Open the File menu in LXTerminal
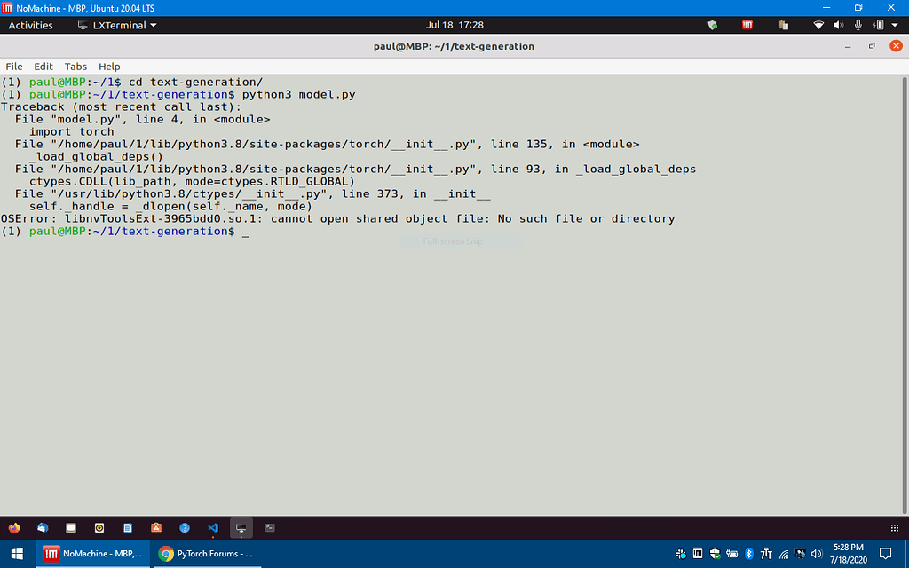 coord(14,66)
